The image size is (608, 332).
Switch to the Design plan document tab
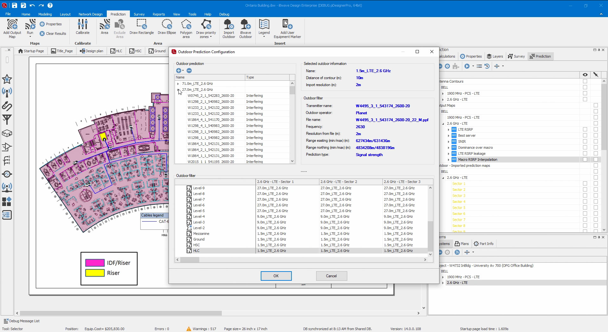[92, 51]
